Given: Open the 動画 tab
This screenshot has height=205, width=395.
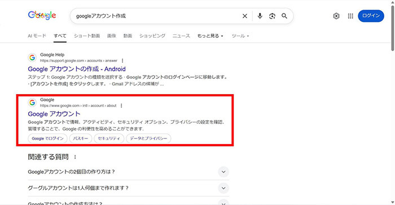Looking at the screenshot, I should coord(128,35).
